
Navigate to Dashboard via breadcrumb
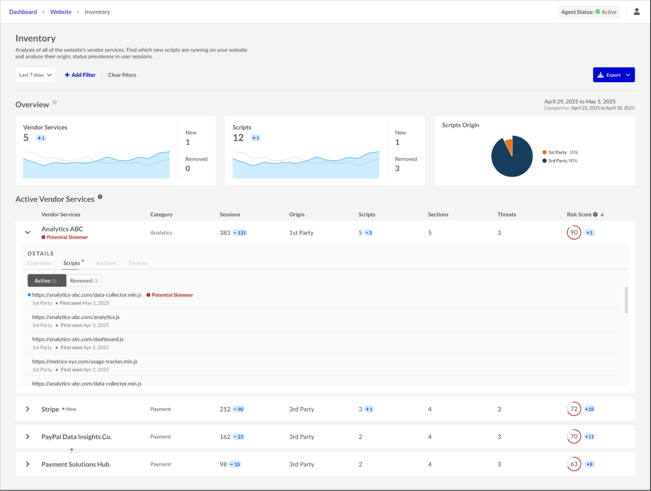tap(23, 11)
